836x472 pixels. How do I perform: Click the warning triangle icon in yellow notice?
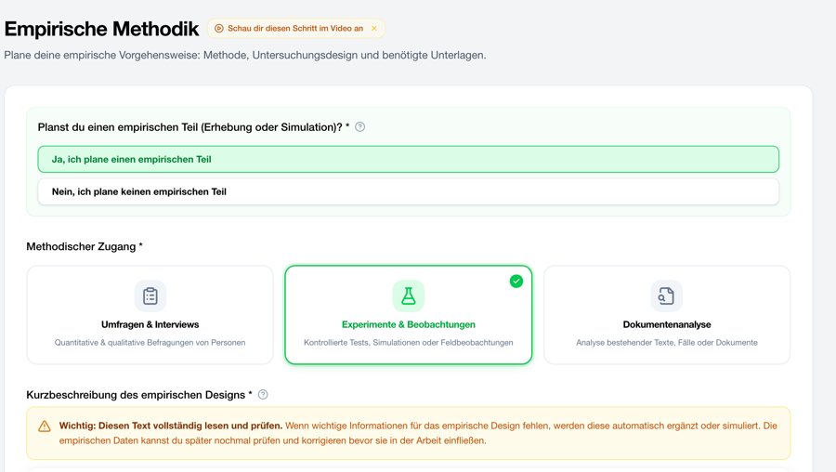point(45,426)
